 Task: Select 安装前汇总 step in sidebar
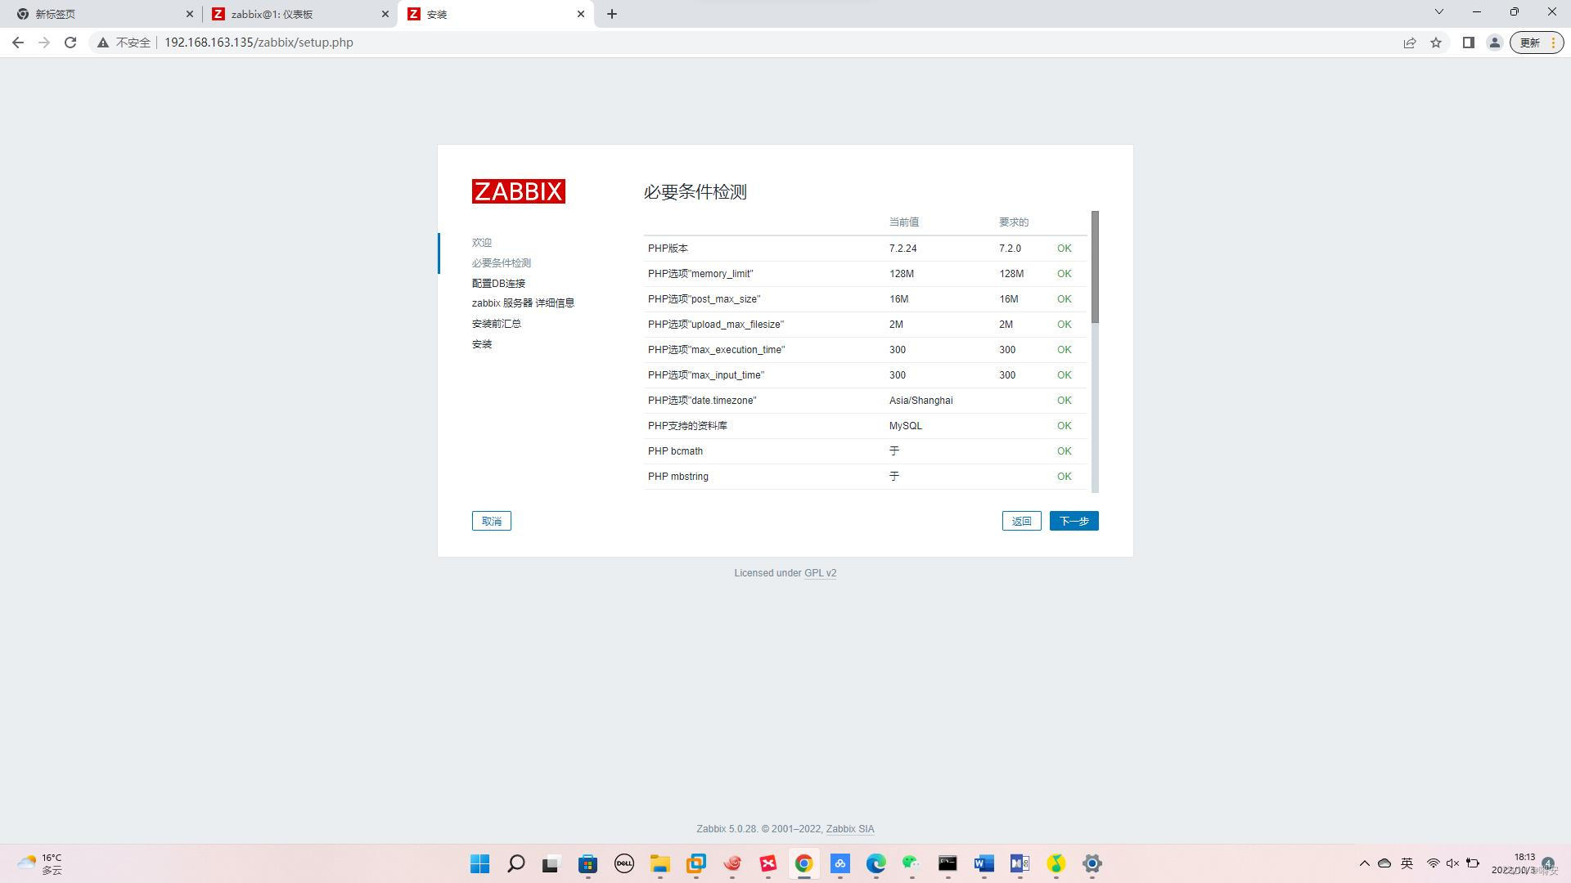click(x=497, y=324)
